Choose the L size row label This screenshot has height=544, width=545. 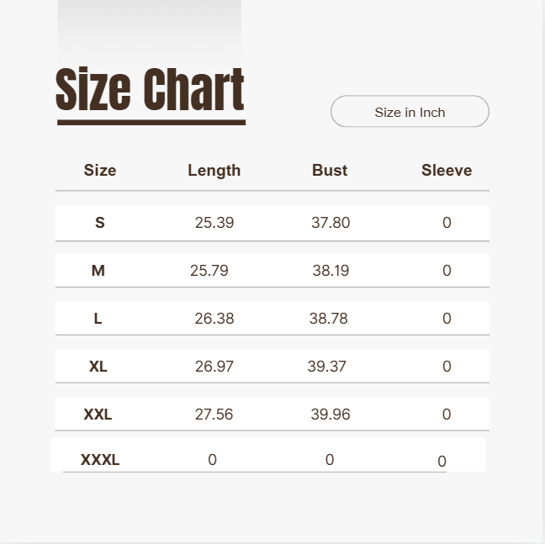(x=98, y=319)
